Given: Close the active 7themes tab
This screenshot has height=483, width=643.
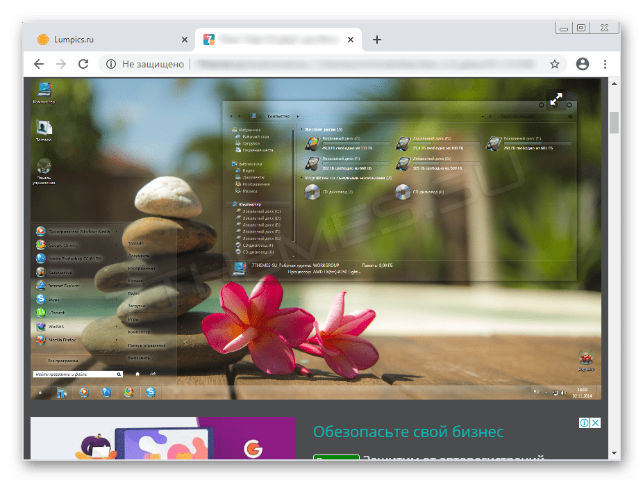Looking at the screenshot, I should click(350, 40).
